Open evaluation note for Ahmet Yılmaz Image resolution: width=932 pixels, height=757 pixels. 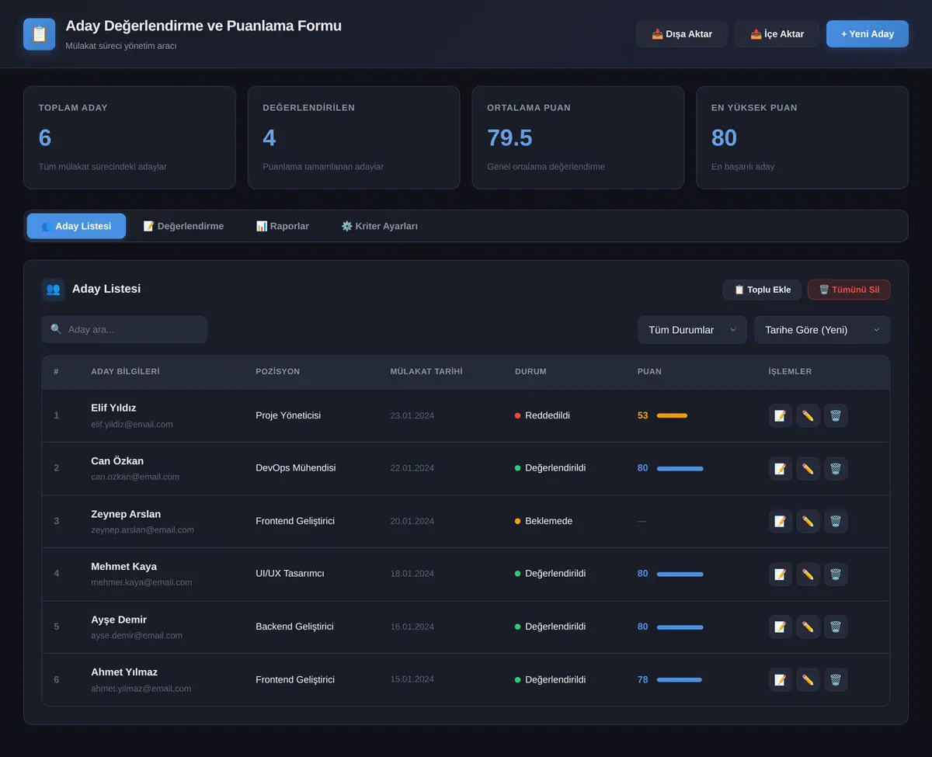click(x=781, y=679)
